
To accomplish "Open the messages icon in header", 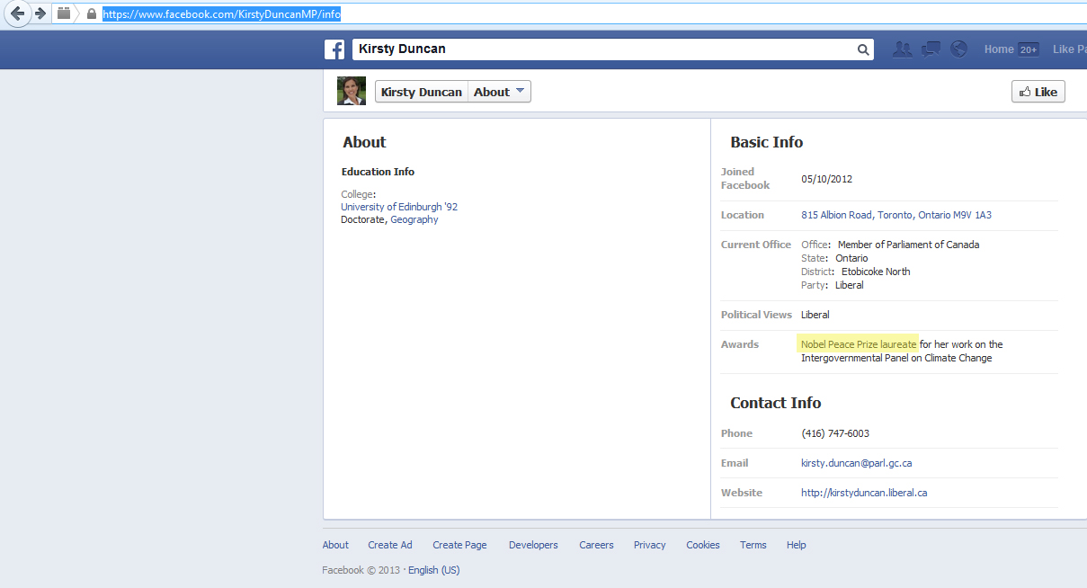I will pyautogui.click(x=931, y=49).
